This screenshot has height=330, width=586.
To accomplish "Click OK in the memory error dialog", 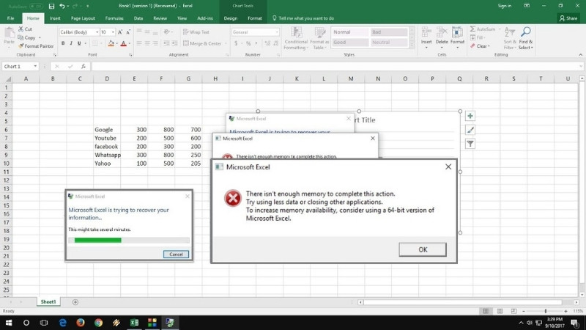I will pos(423,249).
